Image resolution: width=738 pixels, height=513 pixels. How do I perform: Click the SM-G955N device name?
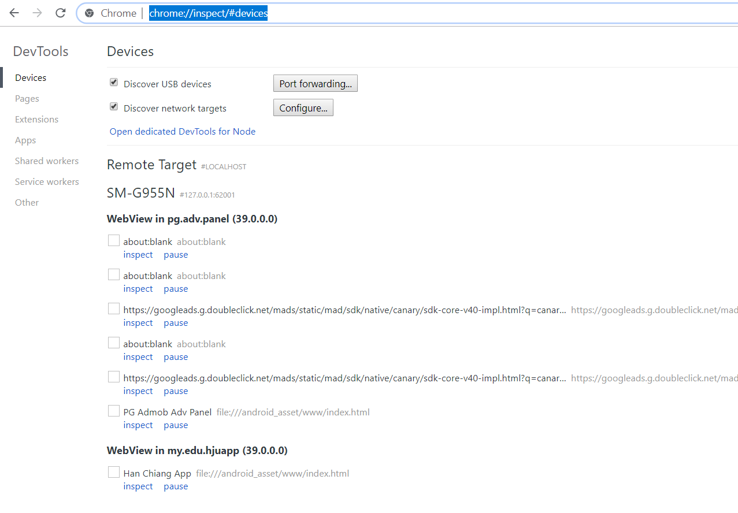point(141,193)
